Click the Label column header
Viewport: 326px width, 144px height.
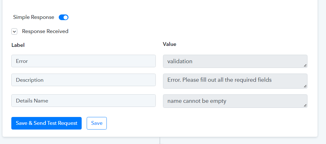point(18,45)
